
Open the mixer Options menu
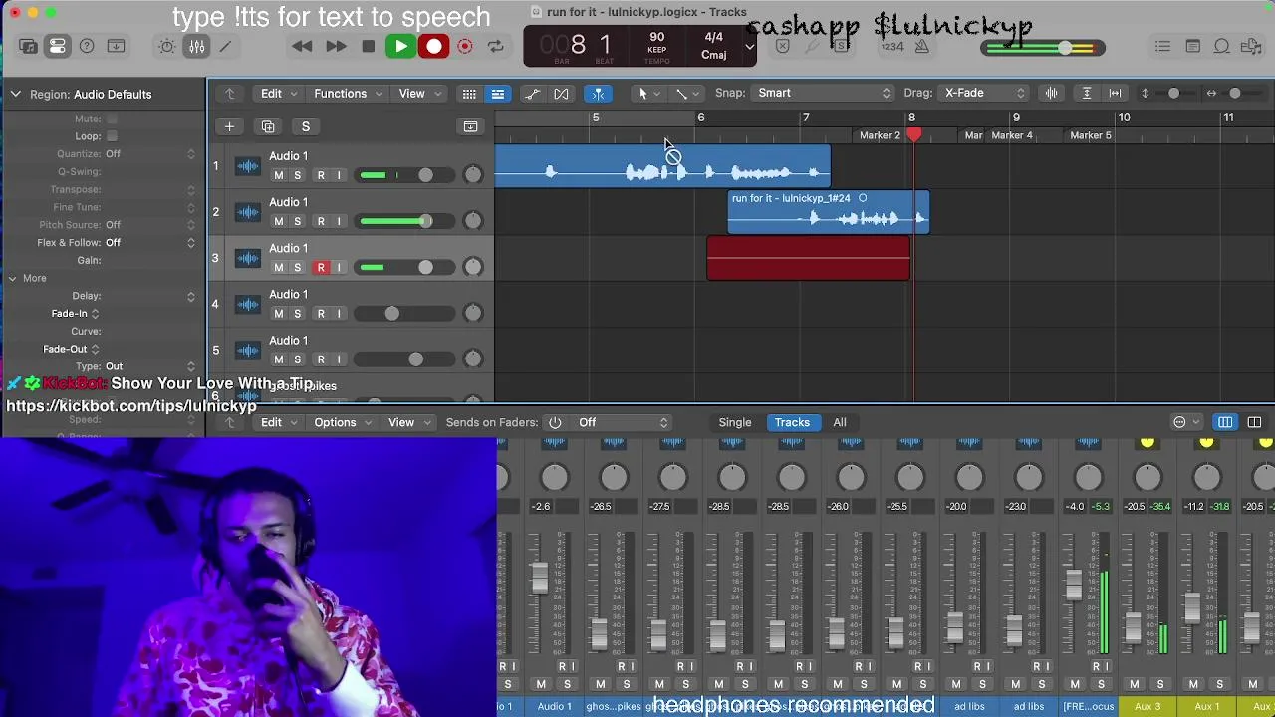click(x=342, y=422)
